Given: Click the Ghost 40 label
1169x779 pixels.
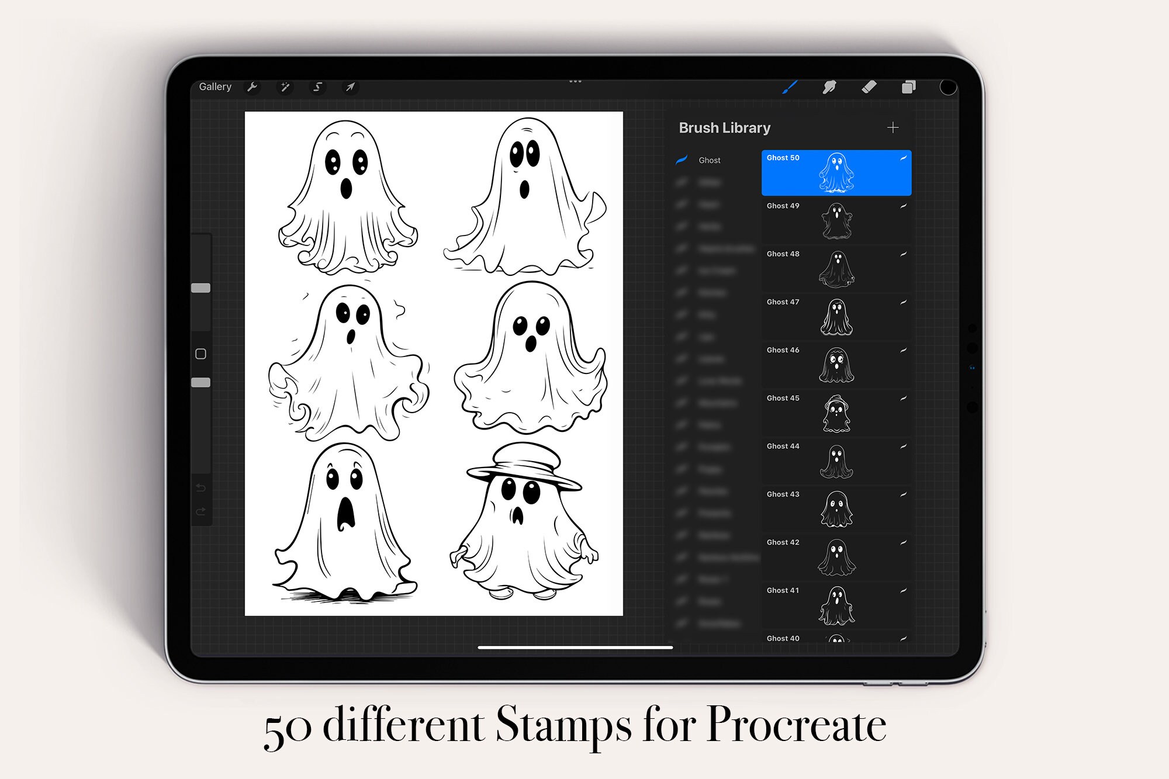Looking at the screenshot, I should coord(783,638).
